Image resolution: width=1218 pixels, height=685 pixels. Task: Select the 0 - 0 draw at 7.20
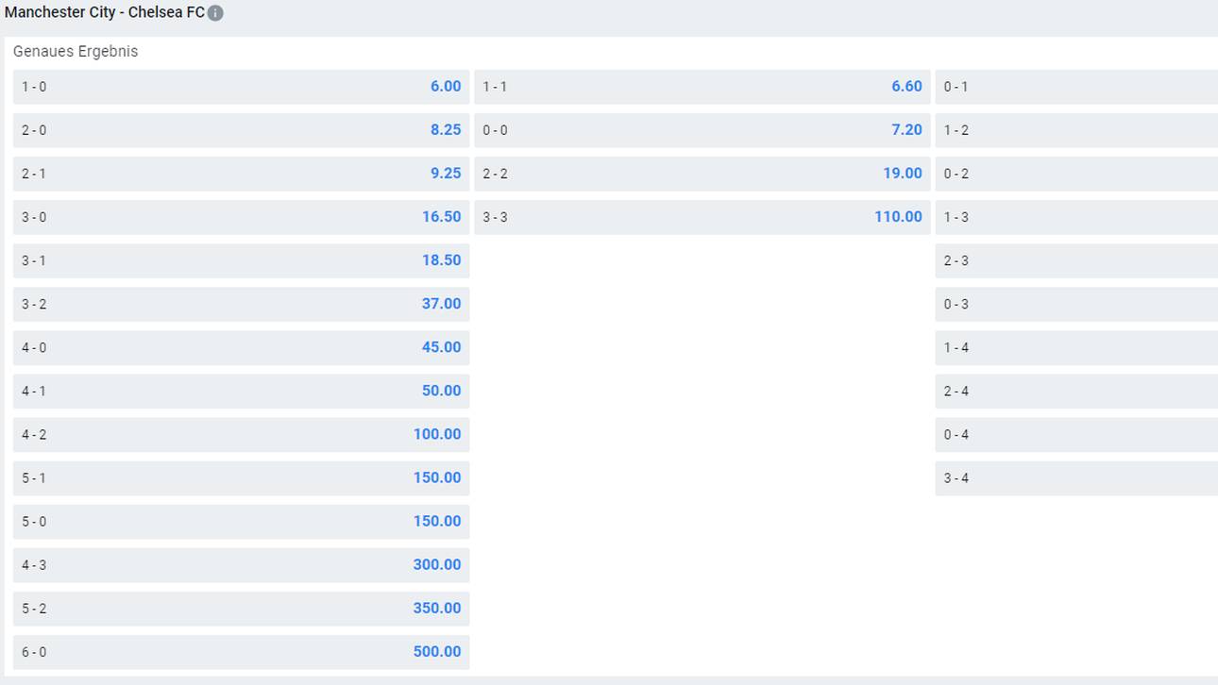702,130
